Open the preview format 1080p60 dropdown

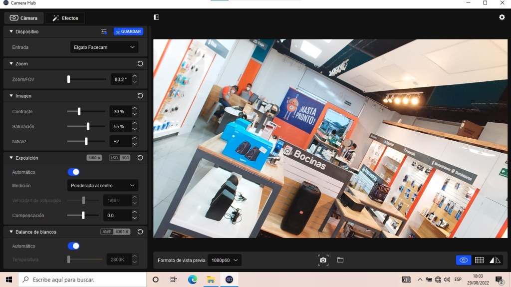[x=225, y=260]
